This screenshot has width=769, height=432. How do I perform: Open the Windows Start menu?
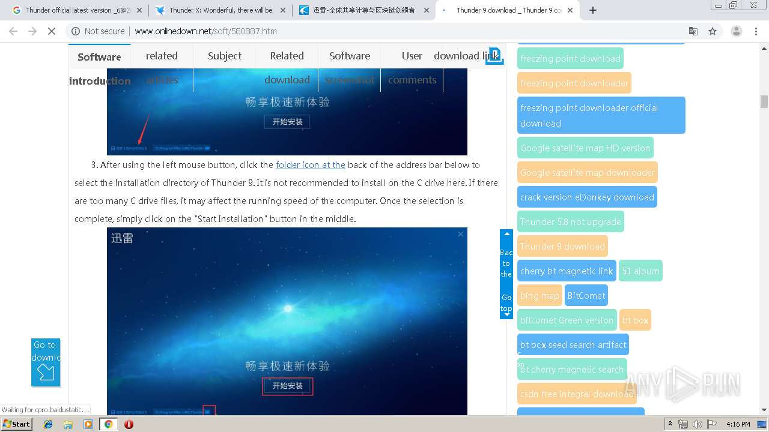click(17, 424)
